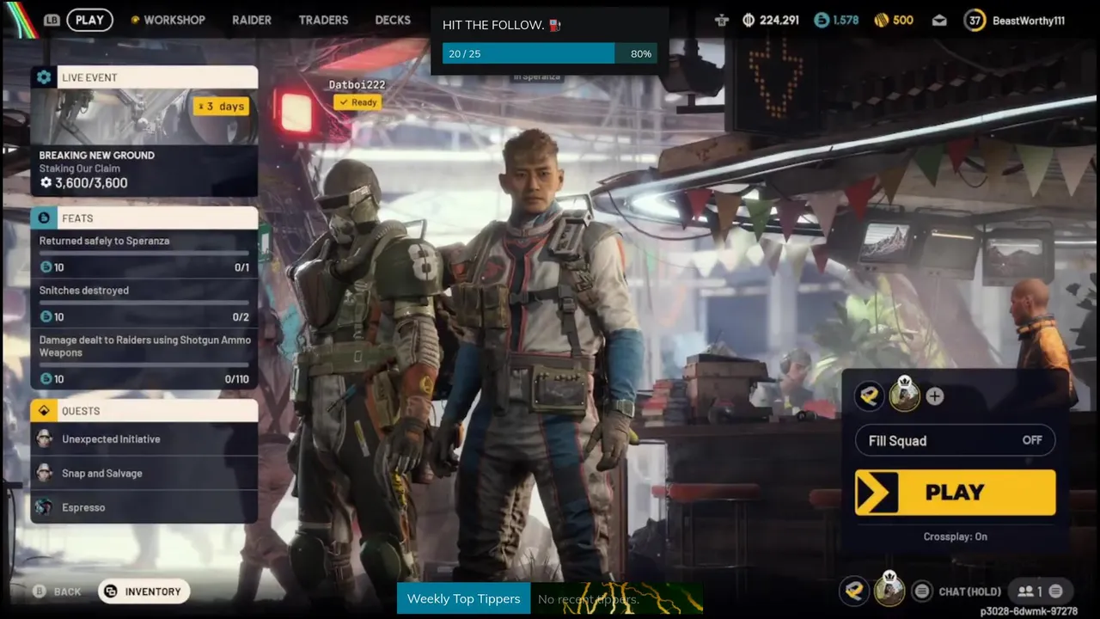Image resolution: width=1100 pixels, height=619 pixels.
Task: Click the Datboi222 squad member name
Action: pos(357,84)
